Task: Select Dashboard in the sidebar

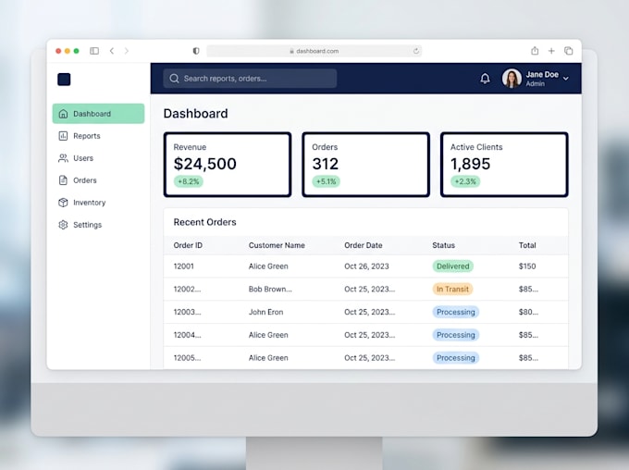Action: pyautogui.click(x=98, y=114)
